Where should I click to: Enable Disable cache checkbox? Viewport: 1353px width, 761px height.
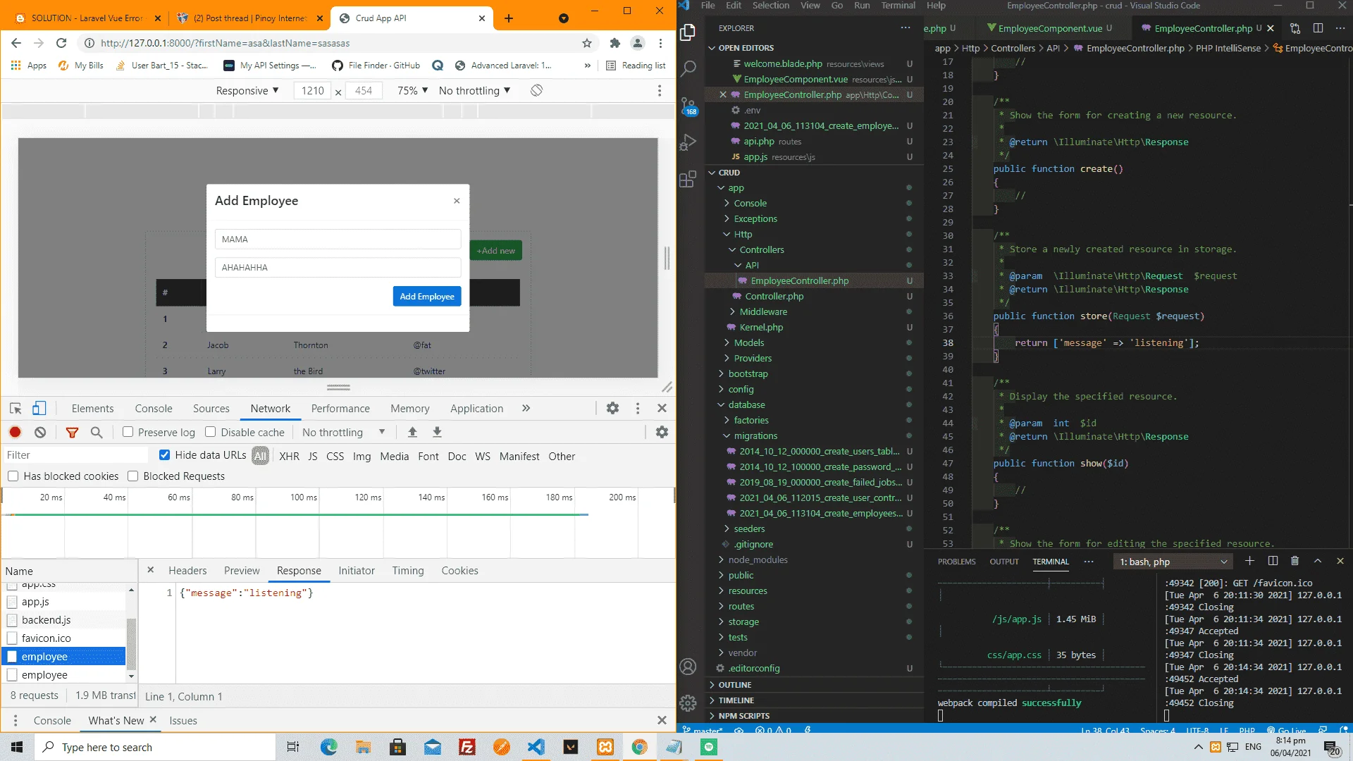[x=210, y=432]
